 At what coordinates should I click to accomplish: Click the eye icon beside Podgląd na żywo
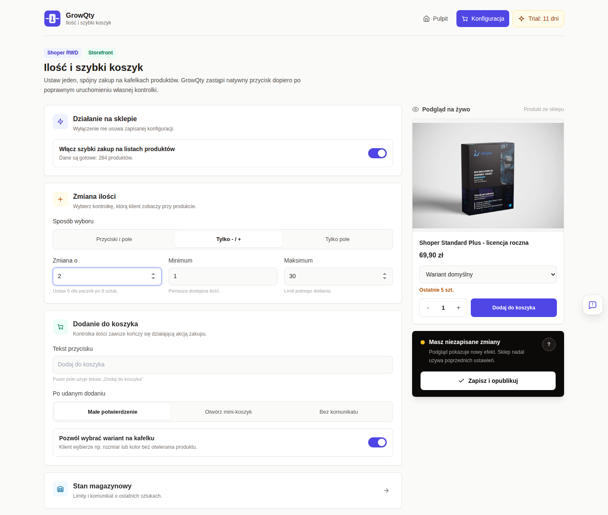coord(415,109)
